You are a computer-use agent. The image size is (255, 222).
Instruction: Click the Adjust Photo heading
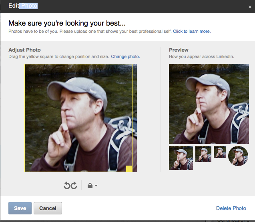pyautogui.click(x=24, y=50)
